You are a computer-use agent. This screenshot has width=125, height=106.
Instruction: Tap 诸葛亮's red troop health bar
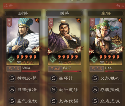point(31,71)
